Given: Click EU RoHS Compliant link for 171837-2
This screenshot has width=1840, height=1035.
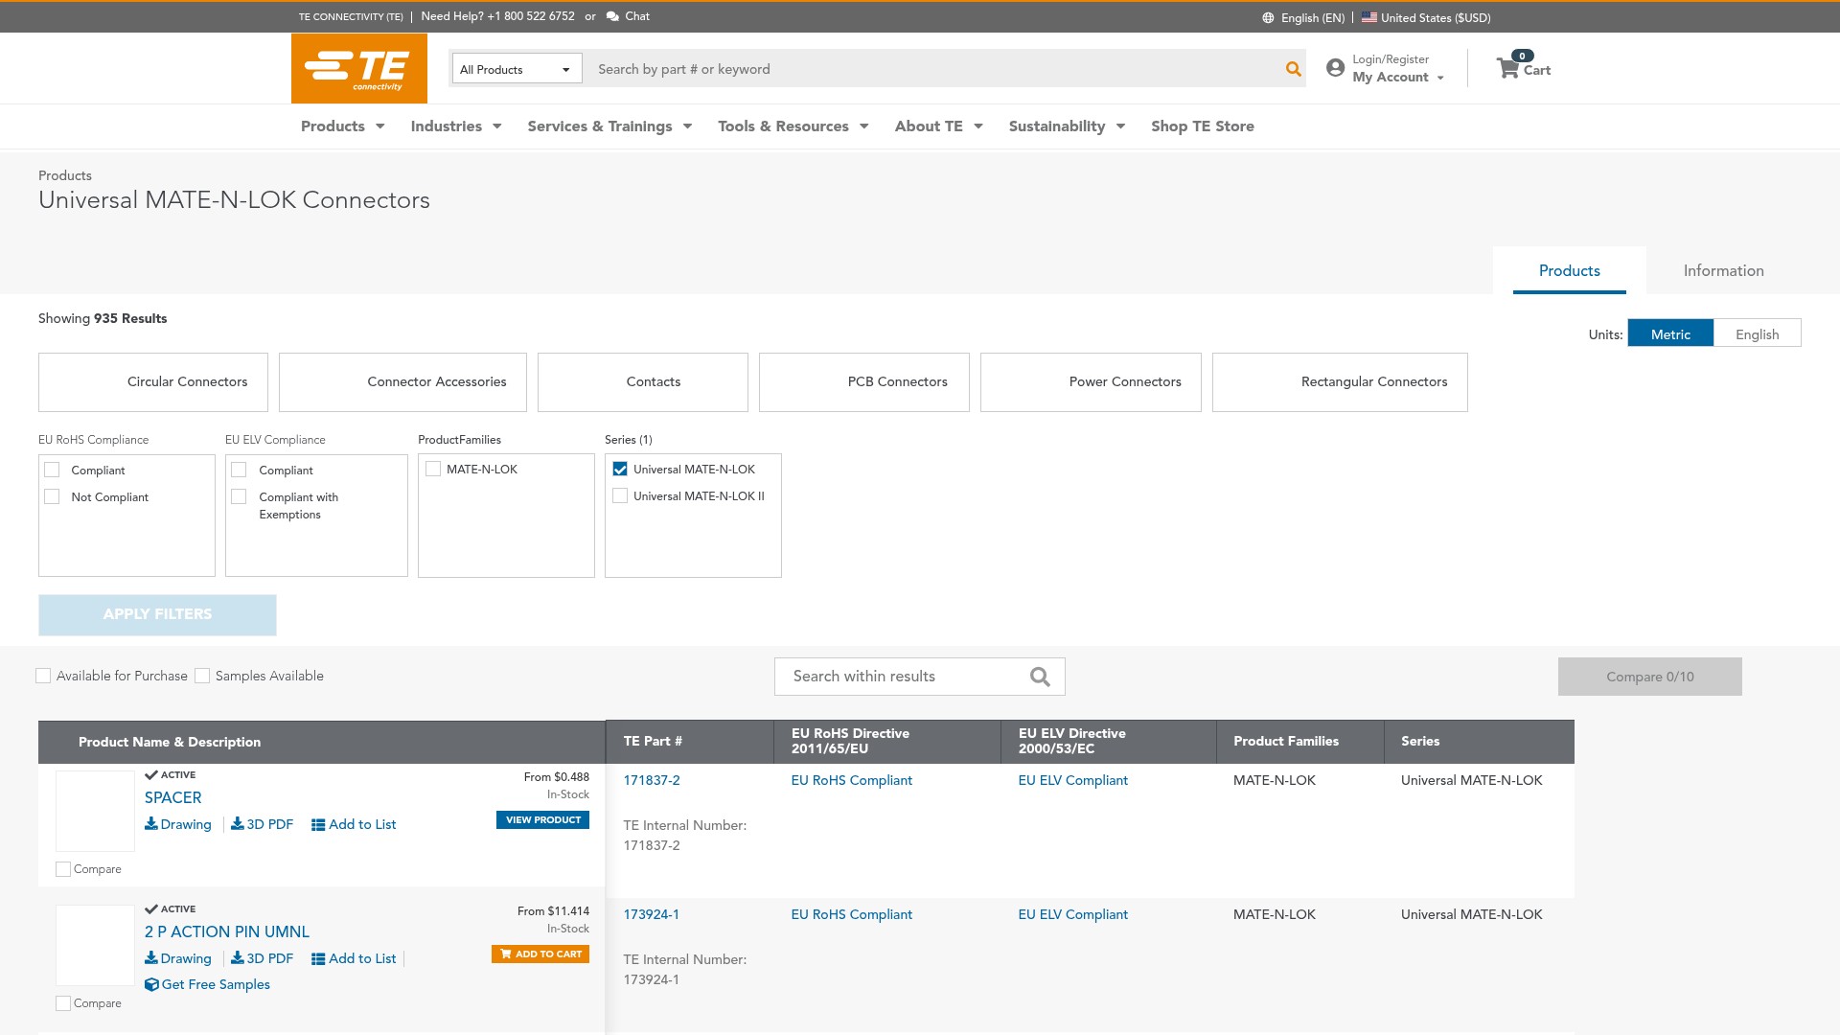Looking at the screenshot, I should pyautogui.click(x=852, y=780).
